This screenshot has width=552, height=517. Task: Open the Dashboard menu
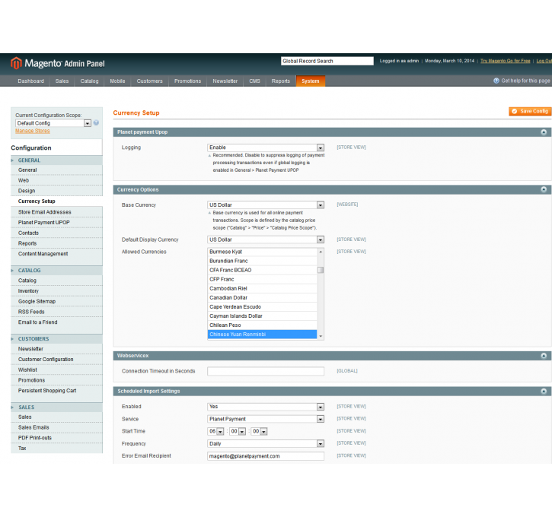(31, 81)
